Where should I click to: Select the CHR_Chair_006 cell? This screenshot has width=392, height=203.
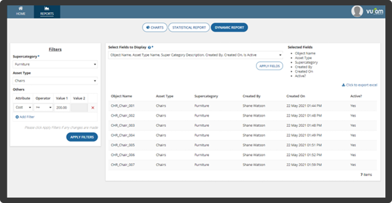tap(123, 155)
